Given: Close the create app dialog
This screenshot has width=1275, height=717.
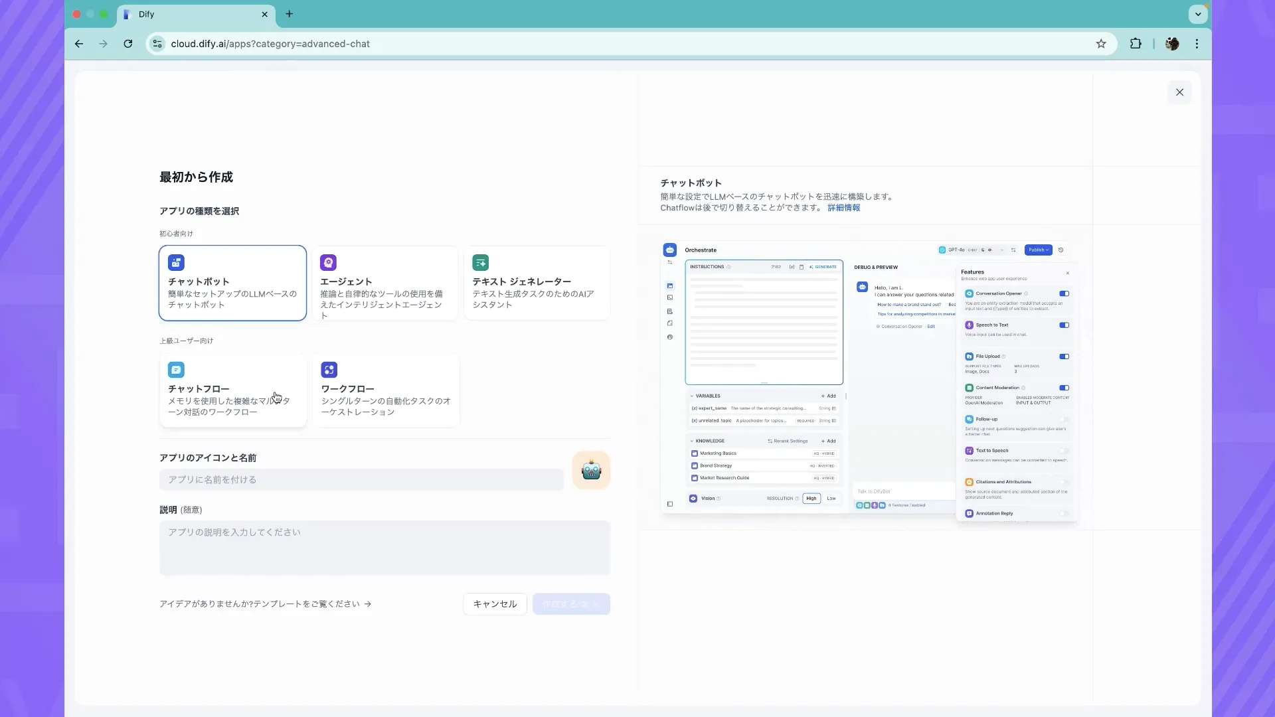Looking at the screenshot, I should 1179,92.
